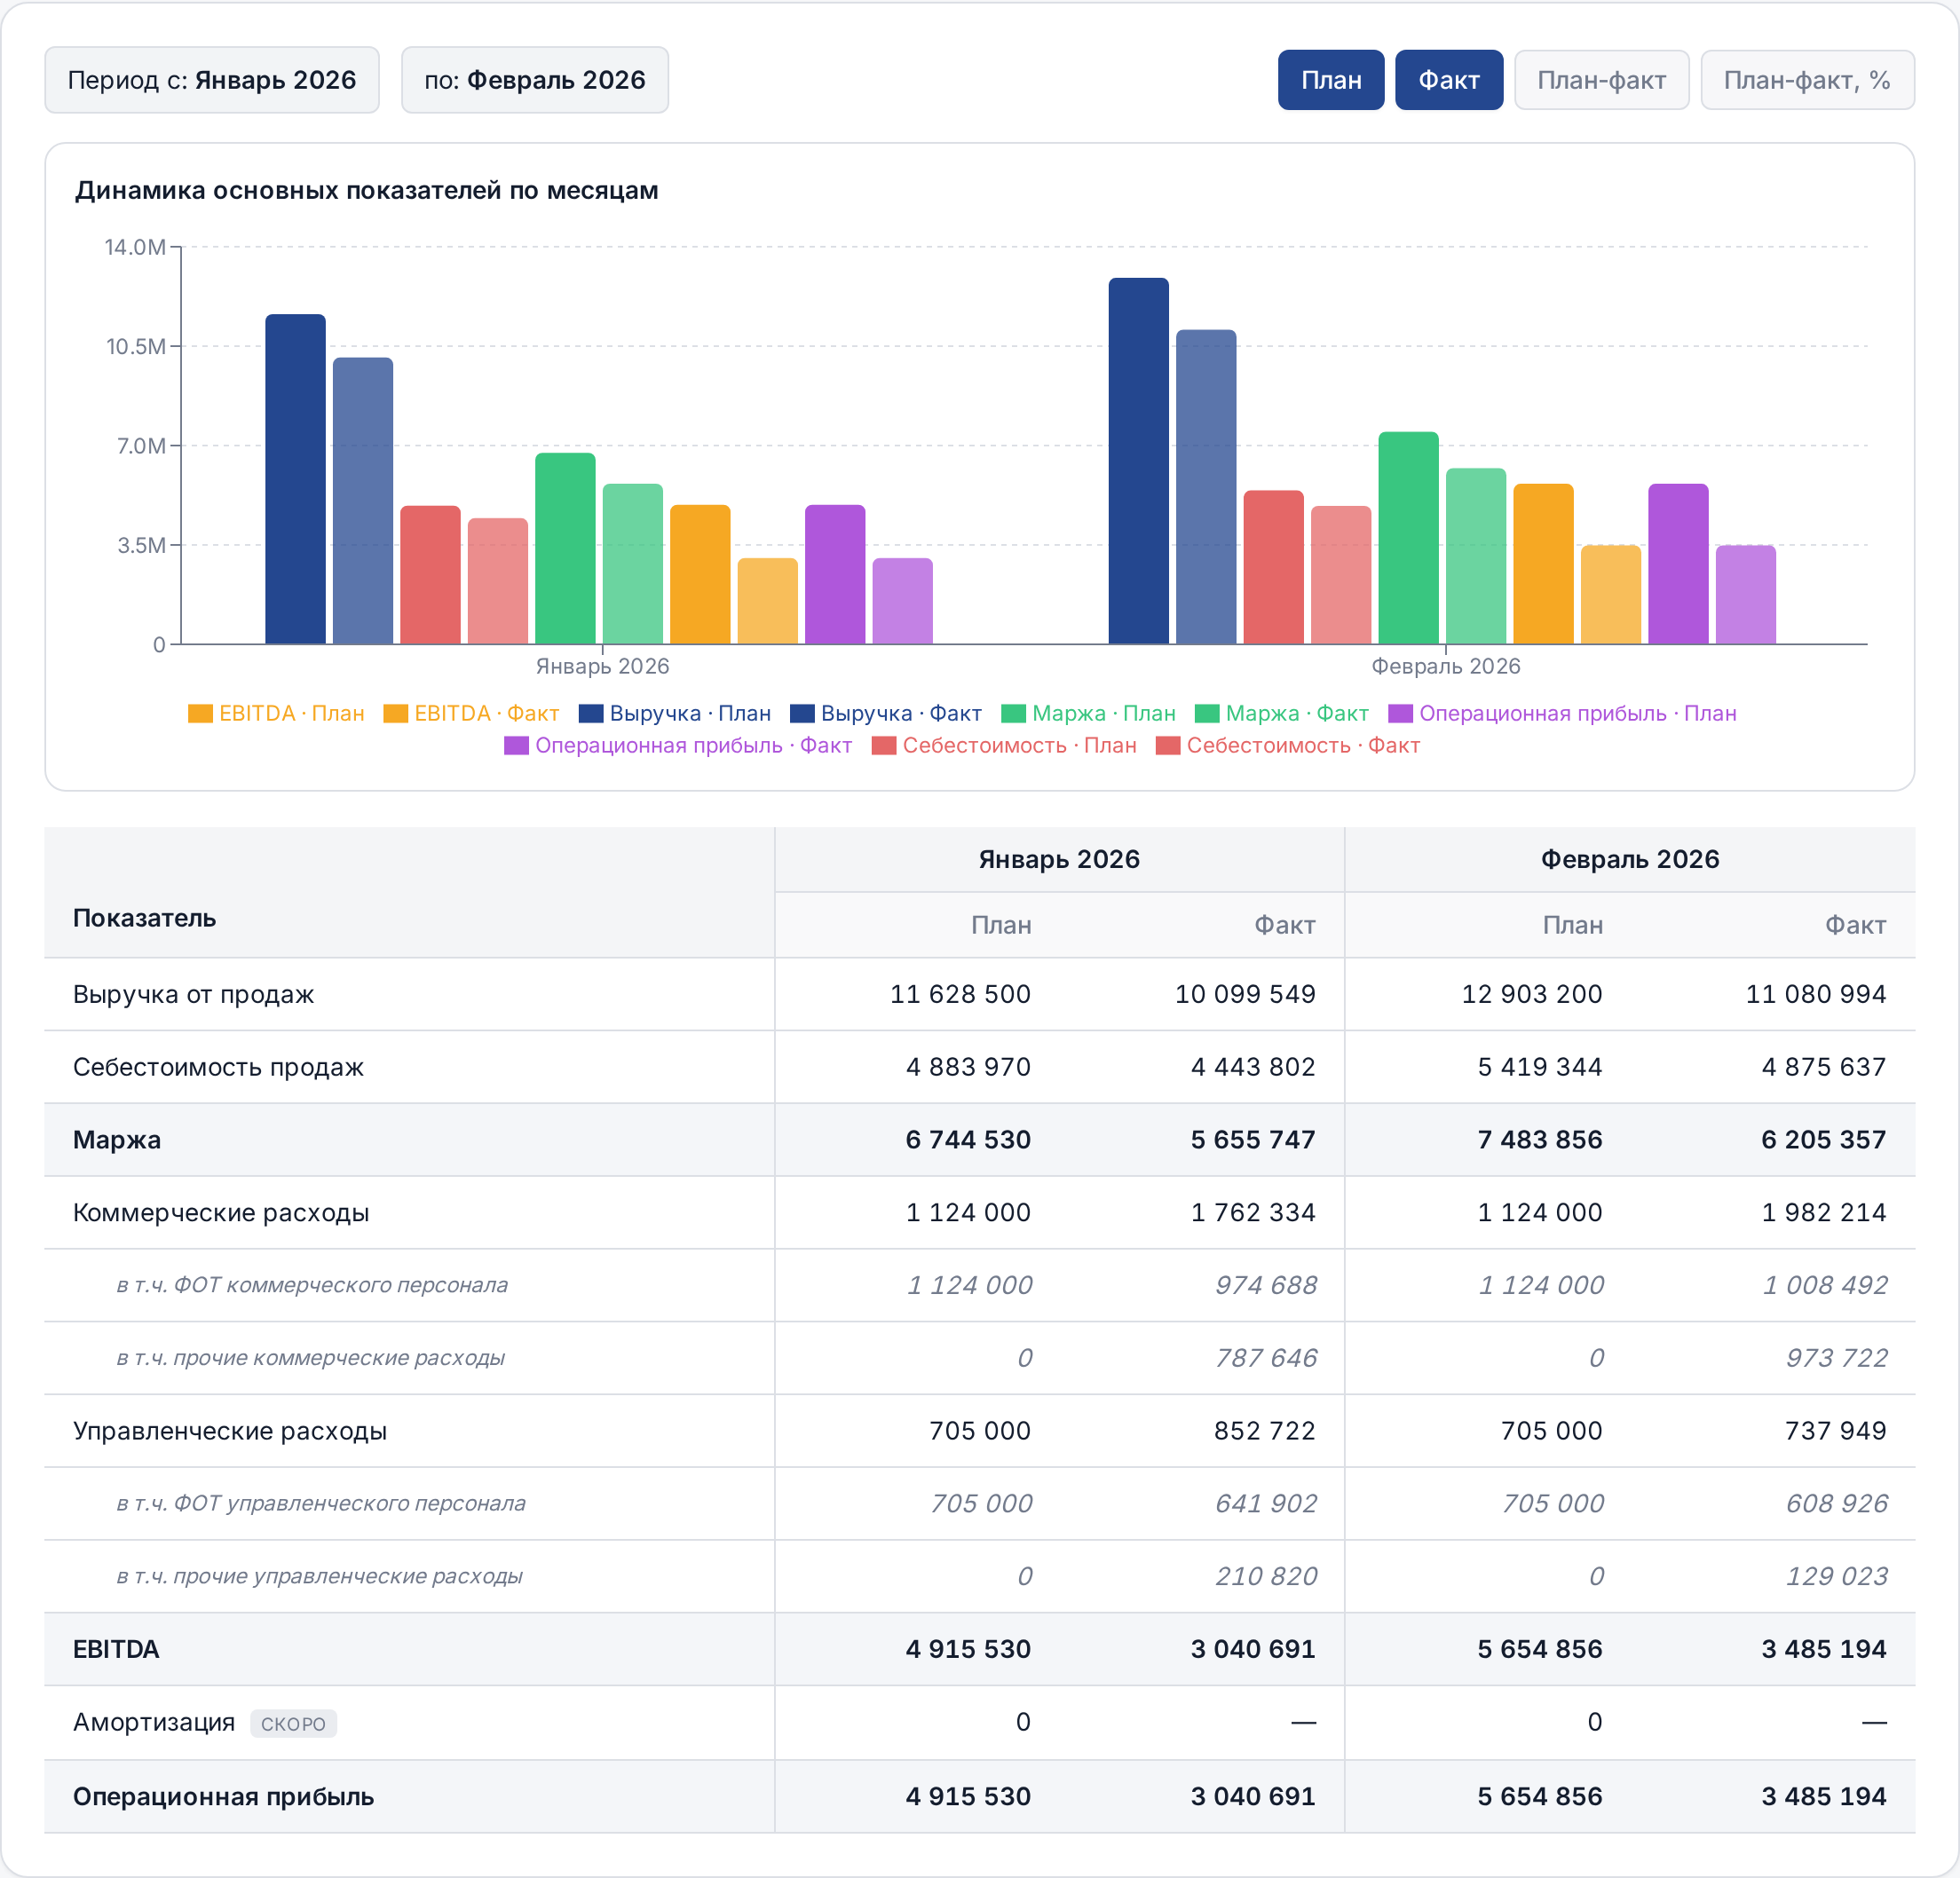Image resolution: width=1960 pixels, height=1878 pixels.
Task: Select the 'Себестоимость продаж' row label
Action: click(x=218, y=1067)
